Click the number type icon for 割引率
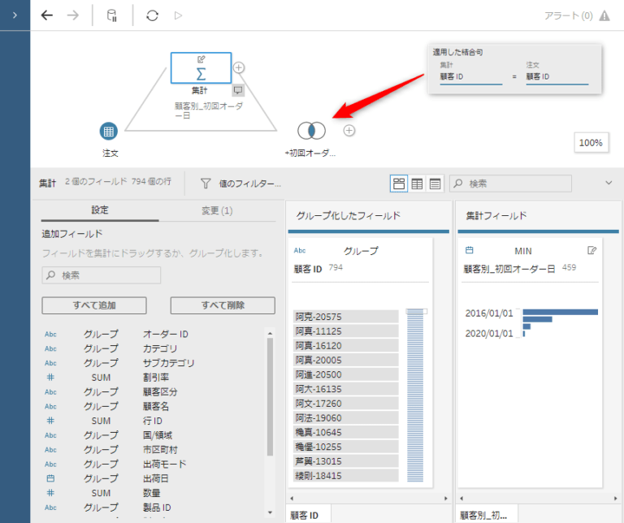Image resolution: width=624 pixels, height=523 pixels. click(x=50, y=378)
